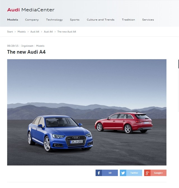Share via the Google+ label button
The width and height of the screenshot is (179, 188).
tap(158, 173)
